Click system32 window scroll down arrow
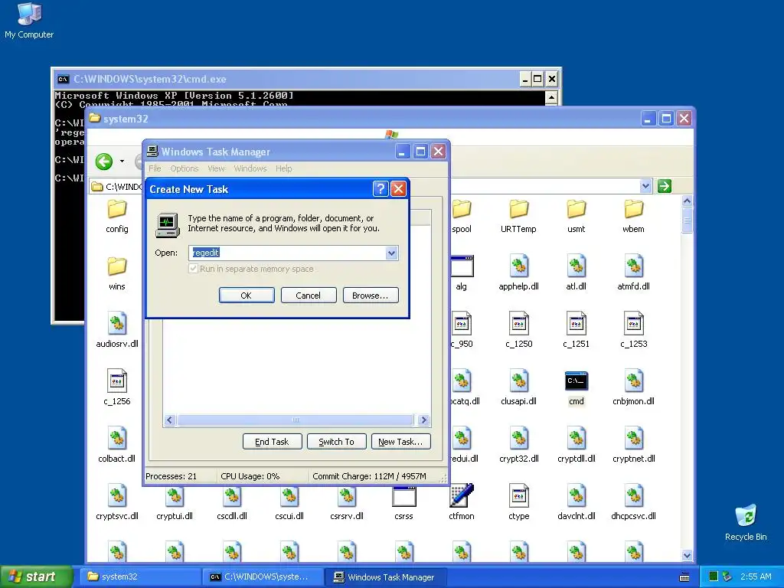This screenshot has width=784, height=588. point(687,556)
